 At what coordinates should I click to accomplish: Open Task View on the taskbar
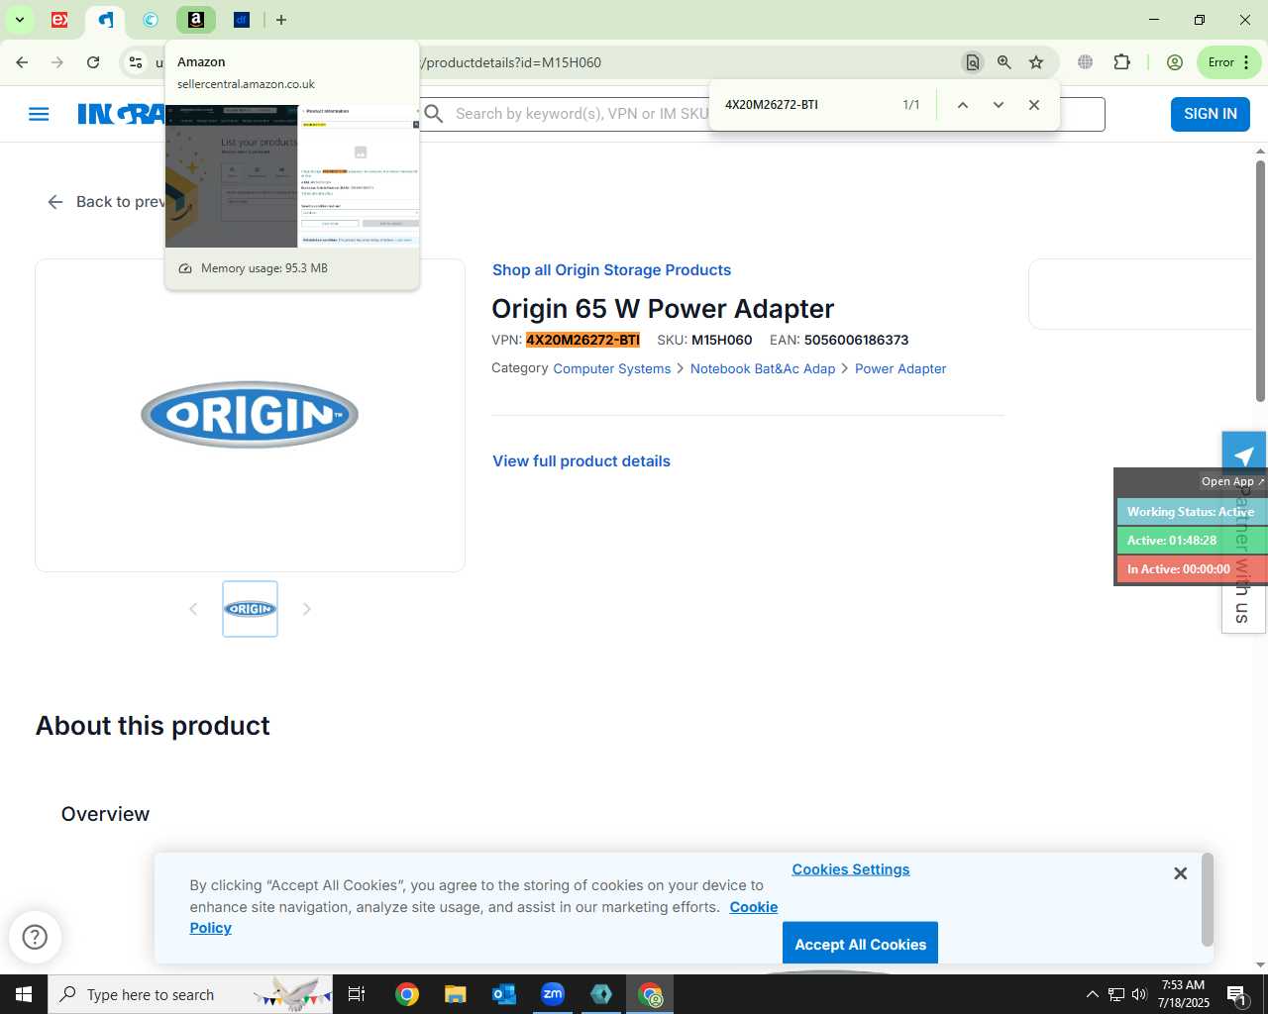pos(357,994)
